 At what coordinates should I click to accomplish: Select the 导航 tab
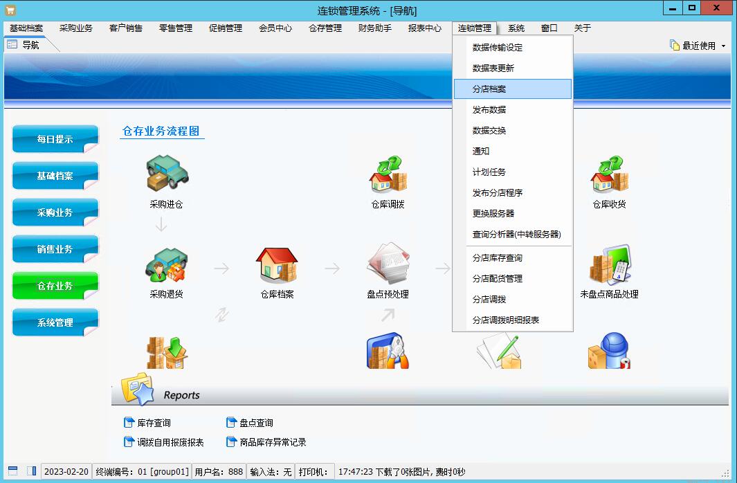[x=31, y=45]
